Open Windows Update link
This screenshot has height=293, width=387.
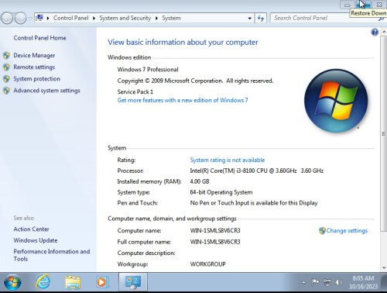tap(36, 240)
